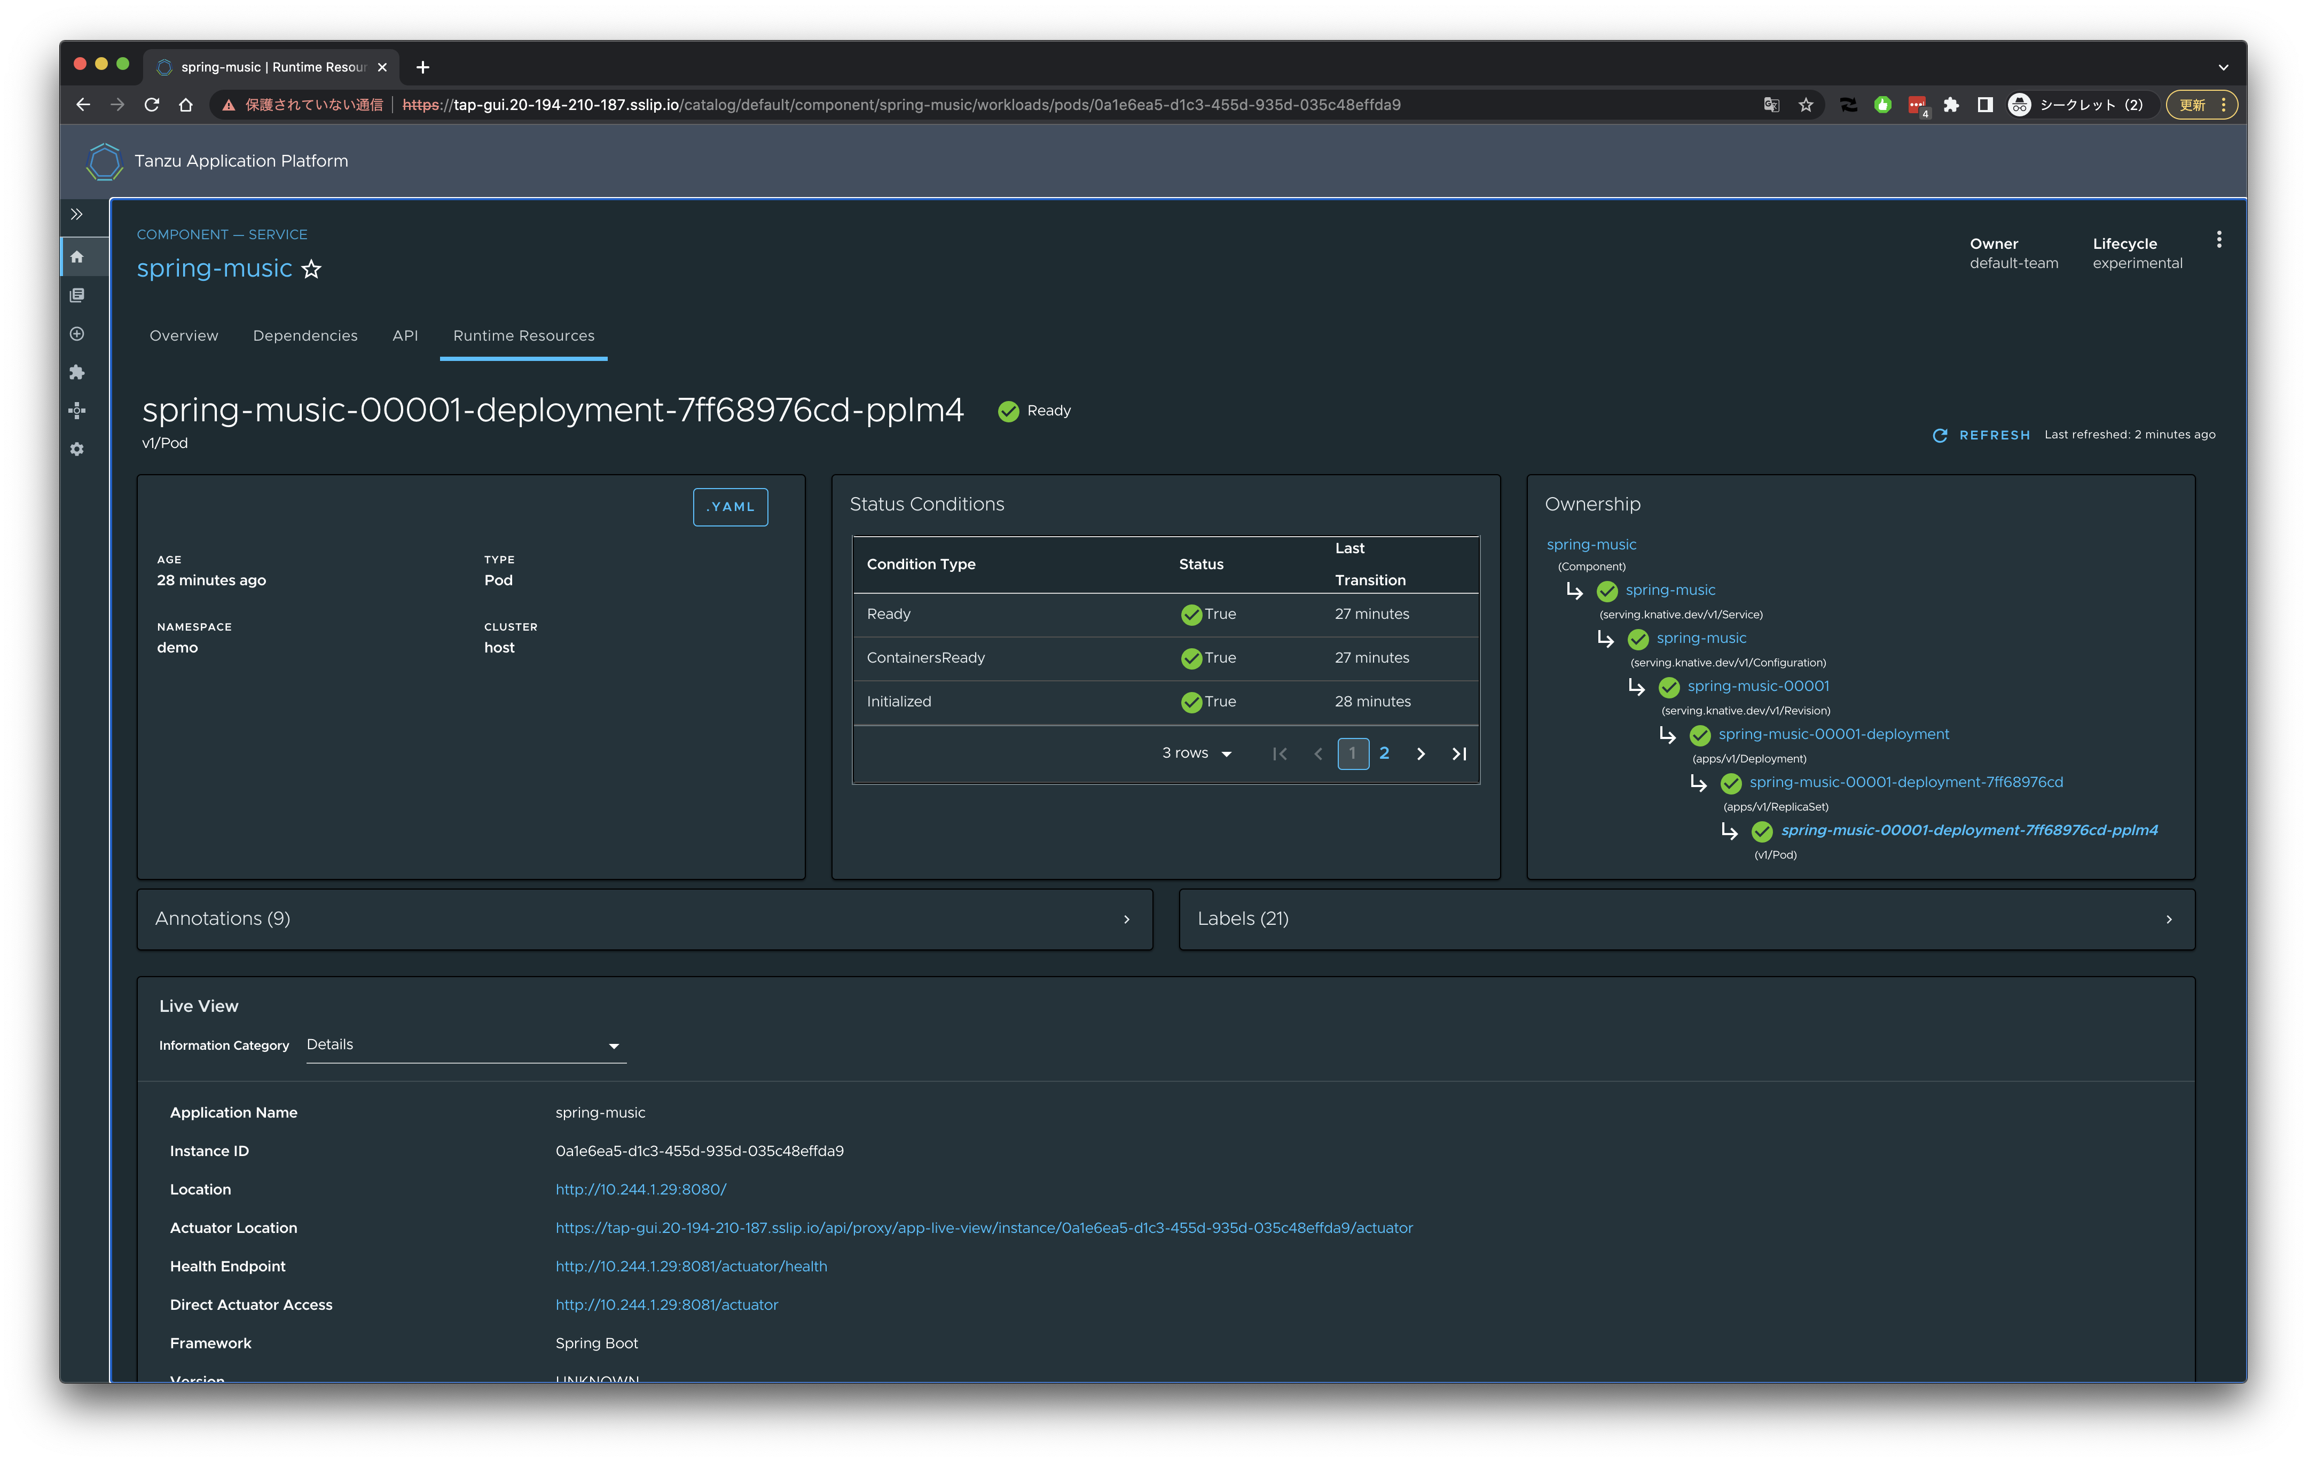Screen dimensions: 2307x1462
Task: Open browser extensions puzzle icon
Action: pyautogui.click(x=1951, y=105)
